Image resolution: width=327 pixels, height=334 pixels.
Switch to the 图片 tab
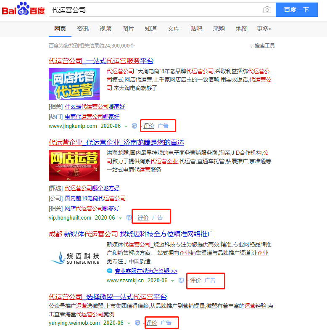point(128,29)
